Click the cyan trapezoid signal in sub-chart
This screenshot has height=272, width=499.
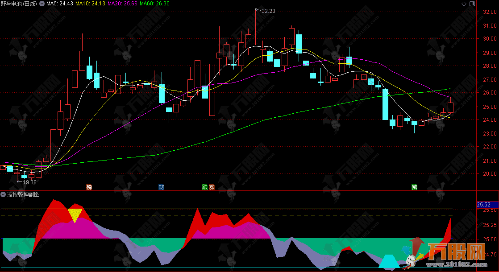coord(389,261)
